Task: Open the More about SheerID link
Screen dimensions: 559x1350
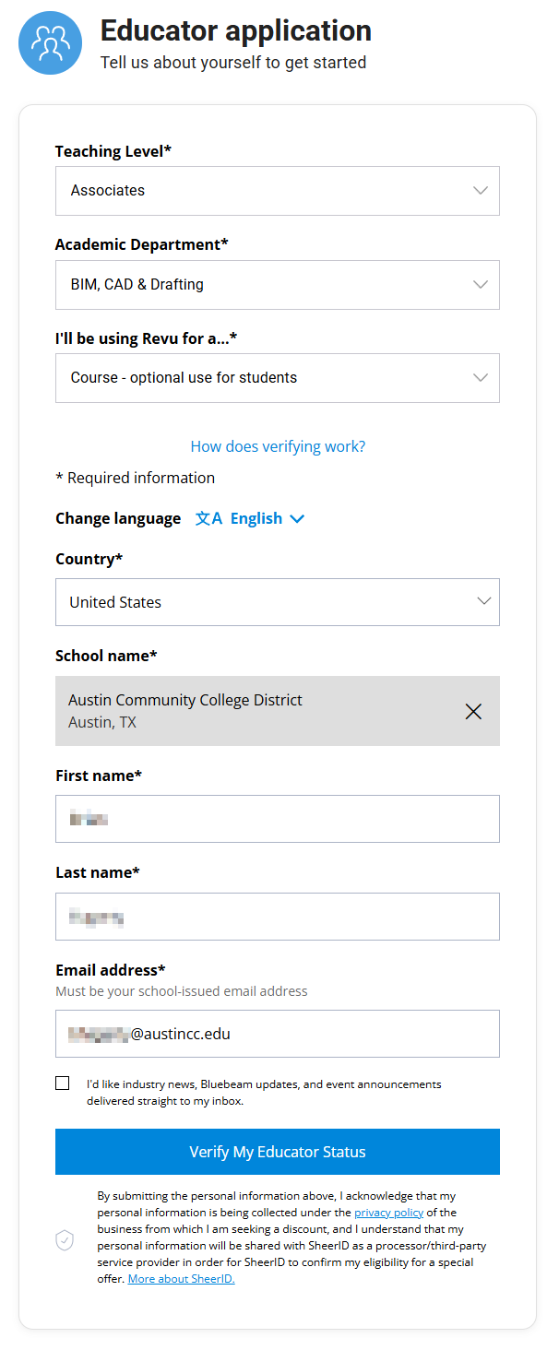Action: [x=181, y=1279]
